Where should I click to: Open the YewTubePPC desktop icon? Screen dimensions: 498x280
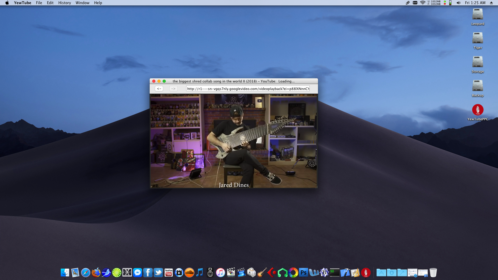(478, 110)
